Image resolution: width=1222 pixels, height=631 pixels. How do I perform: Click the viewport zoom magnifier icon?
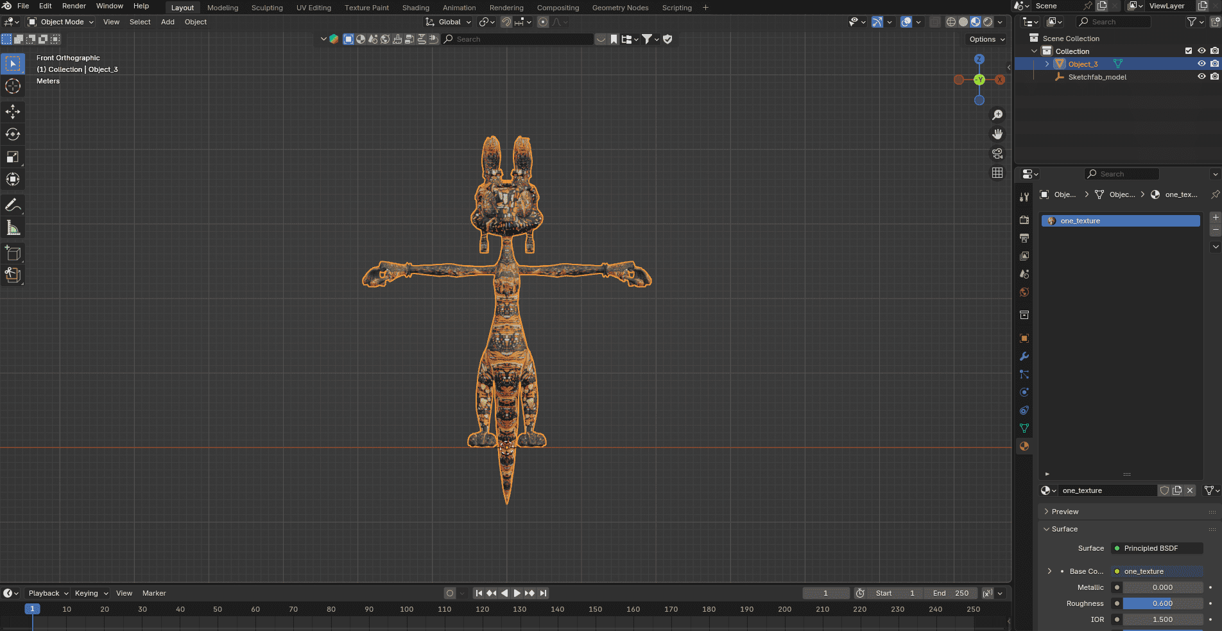point(997,115)
